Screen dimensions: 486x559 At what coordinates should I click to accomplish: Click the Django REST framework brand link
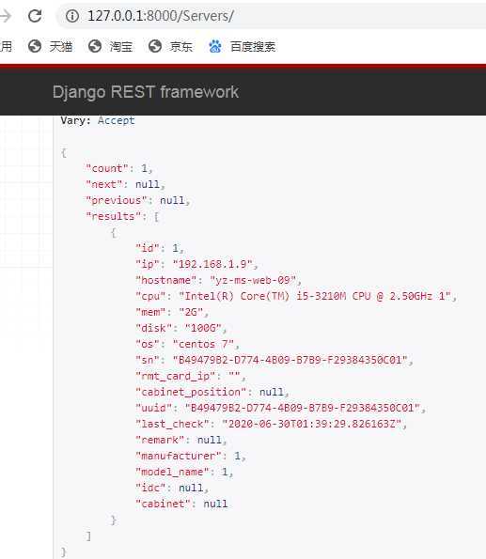pyautogui.click(x=146, y=92)
